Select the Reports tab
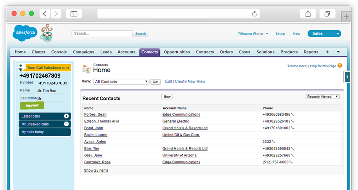 pyautogui.click(x=311, y=52)
